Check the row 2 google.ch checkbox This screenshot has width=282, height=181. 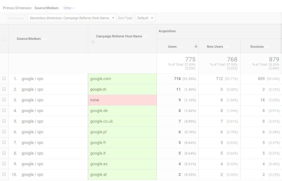coord(4,89)
